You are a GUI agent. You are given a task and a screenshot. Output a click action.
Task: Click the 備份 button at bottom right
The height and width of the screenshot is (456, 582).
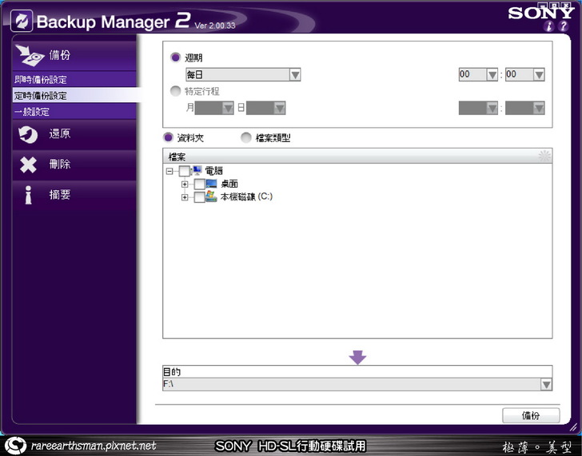530,416
